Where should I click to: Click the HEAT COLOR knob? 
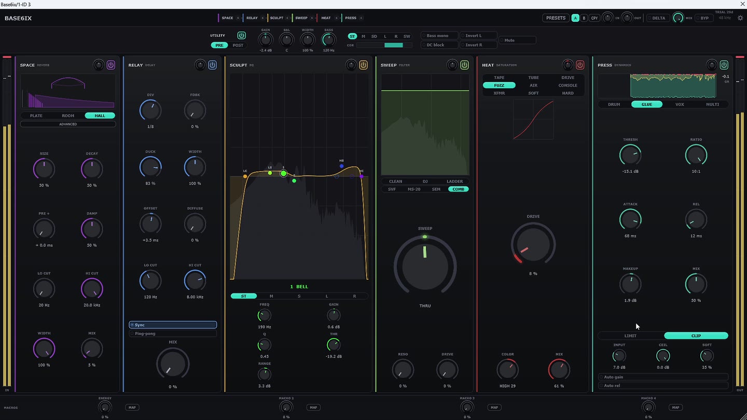(x=507, y=370)
